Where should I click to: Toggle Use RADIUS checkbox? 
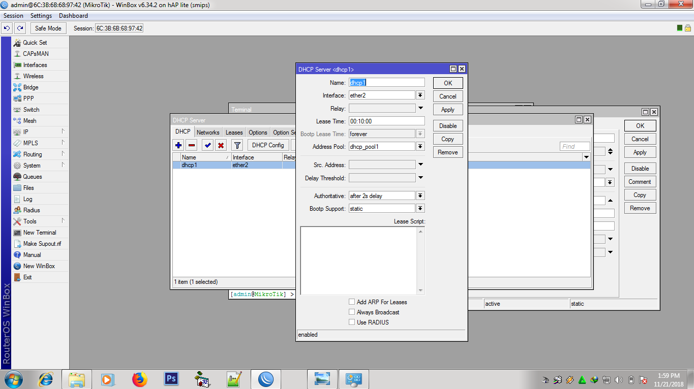pyautogui.click(x=352, y=322)
